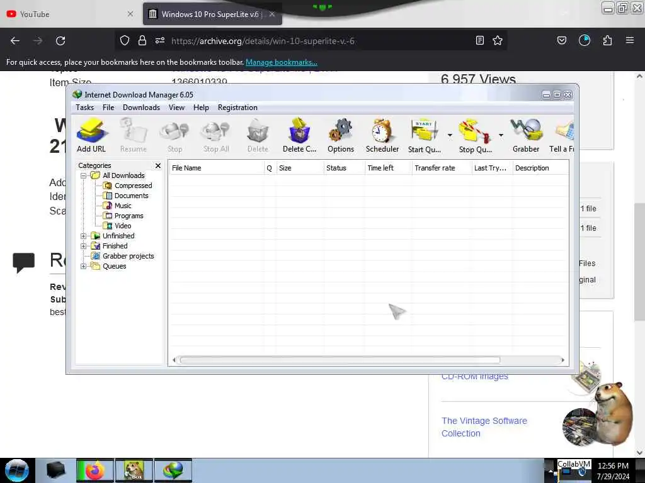Select the Music category
Screen dimensions: 645x483
tap(123, 206)
